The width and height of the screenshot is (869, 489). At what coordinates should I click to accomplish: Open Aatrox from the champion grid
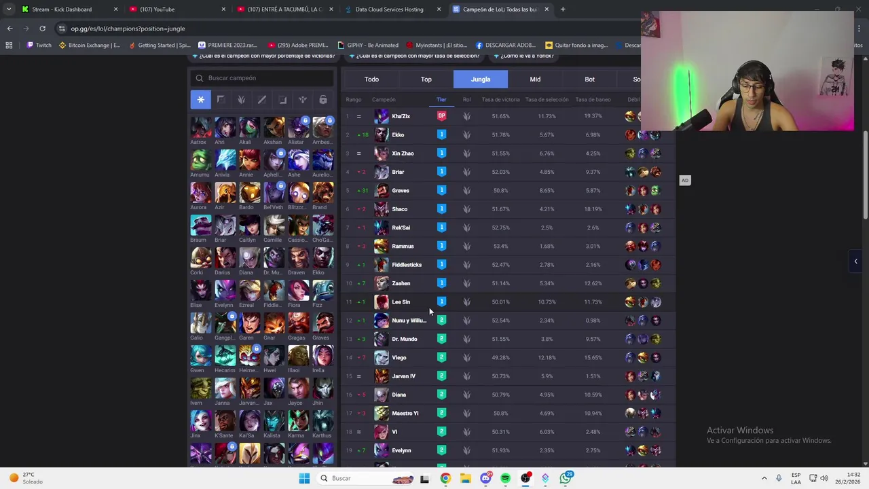pos(200,128)
